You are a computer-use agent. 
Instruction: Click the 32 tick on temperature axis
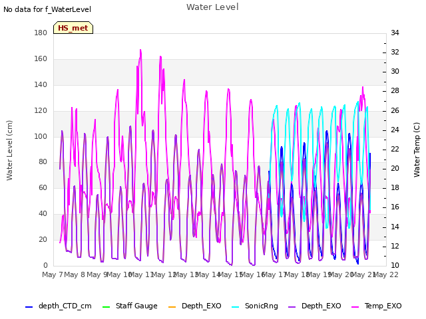[x=395, y=52]
